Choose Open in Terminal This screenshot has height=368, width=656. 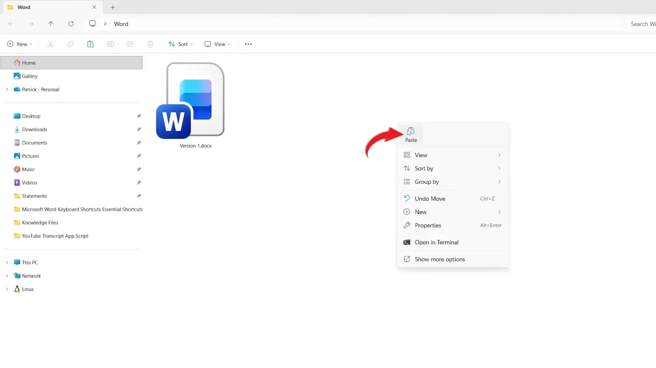[453, 242]
